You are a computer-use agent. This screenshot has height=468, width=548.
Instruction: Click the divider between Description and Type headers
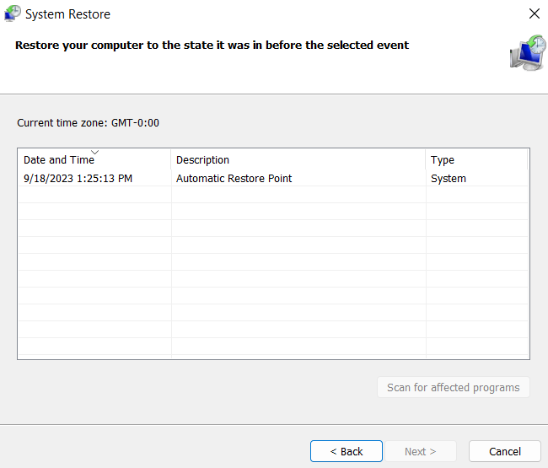425,159
